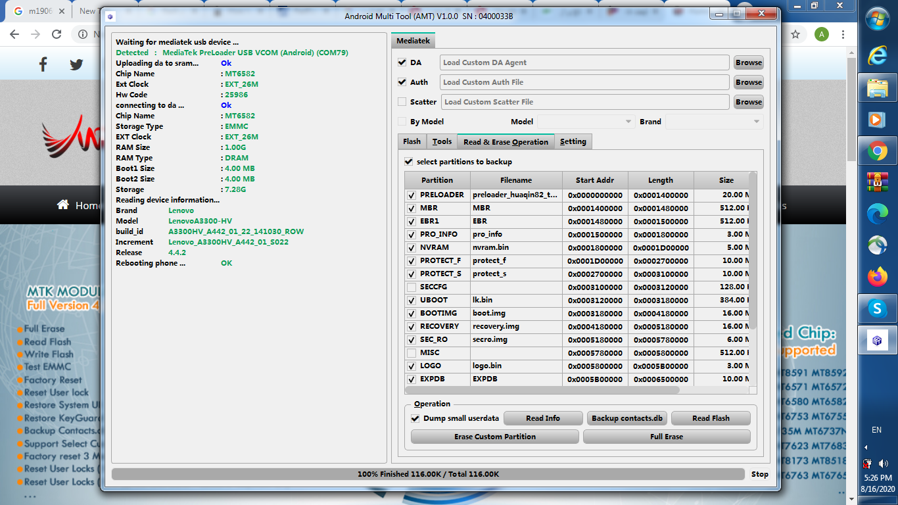Open WinRAR from the taskbar
The height and width of the screenshot is (505, 898).
coord(877,182)
